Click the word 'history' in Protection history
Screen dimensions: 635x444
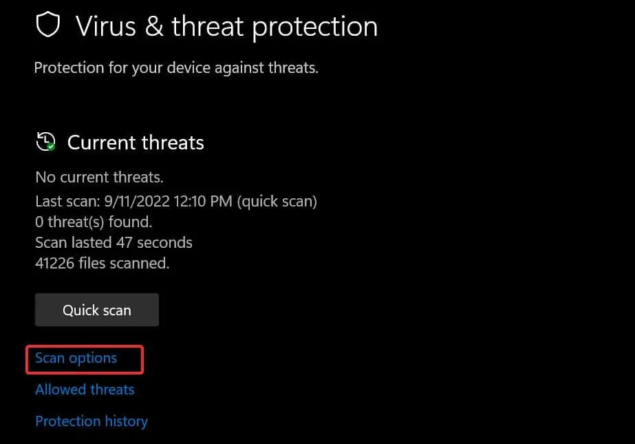(127, 421)
